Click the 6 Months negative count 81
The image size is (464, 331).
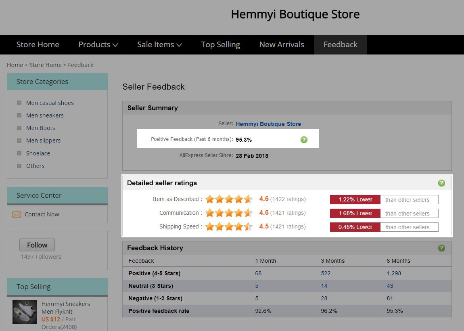(x=390, y=298)
